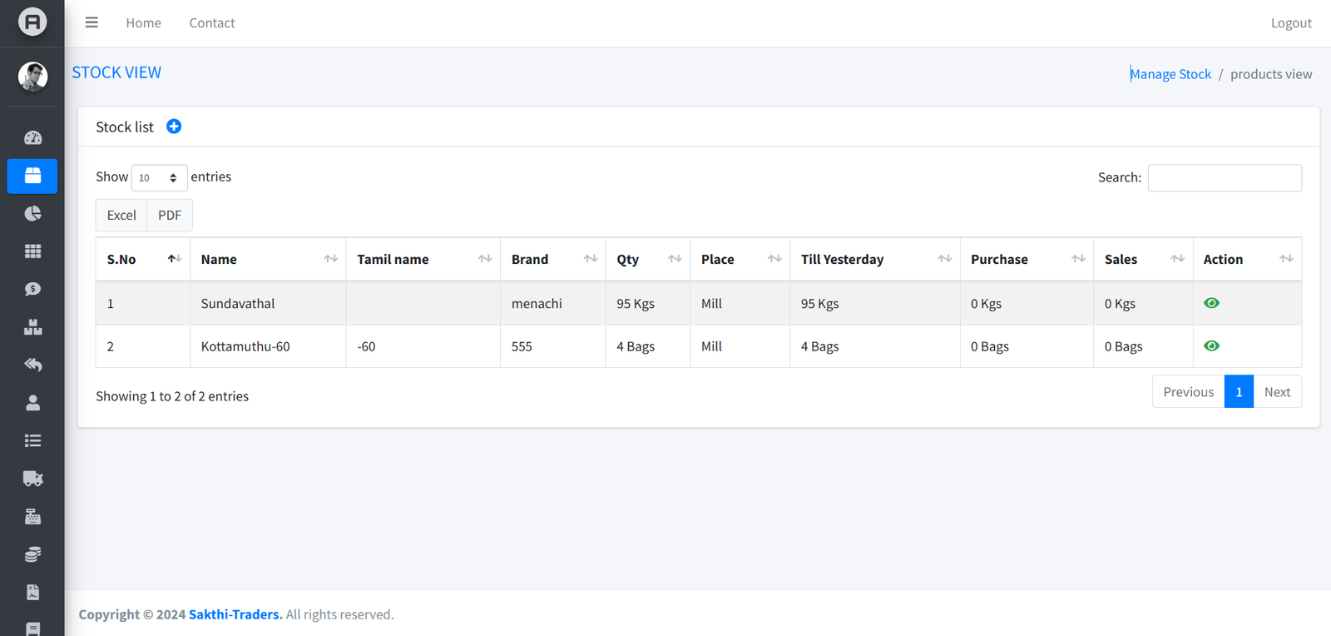View Sundavathal stock via green eye icon

[1211, 303]
